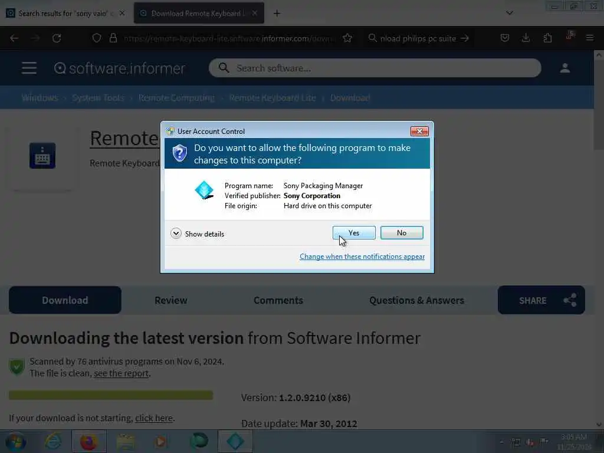
Task: Close the User Account Control dialog
Action: [x=419, y=132]
